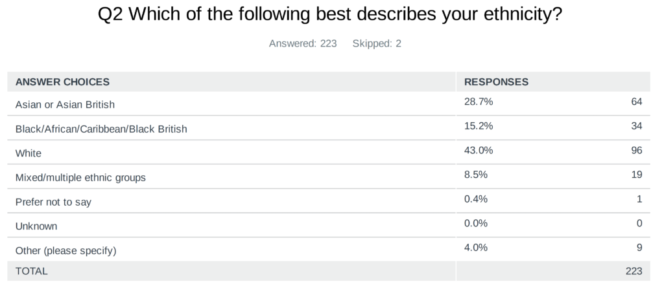Click the 'White' answer choice
Screen dimensions: 664x293
pyautogui.click(x=29, y=153)
